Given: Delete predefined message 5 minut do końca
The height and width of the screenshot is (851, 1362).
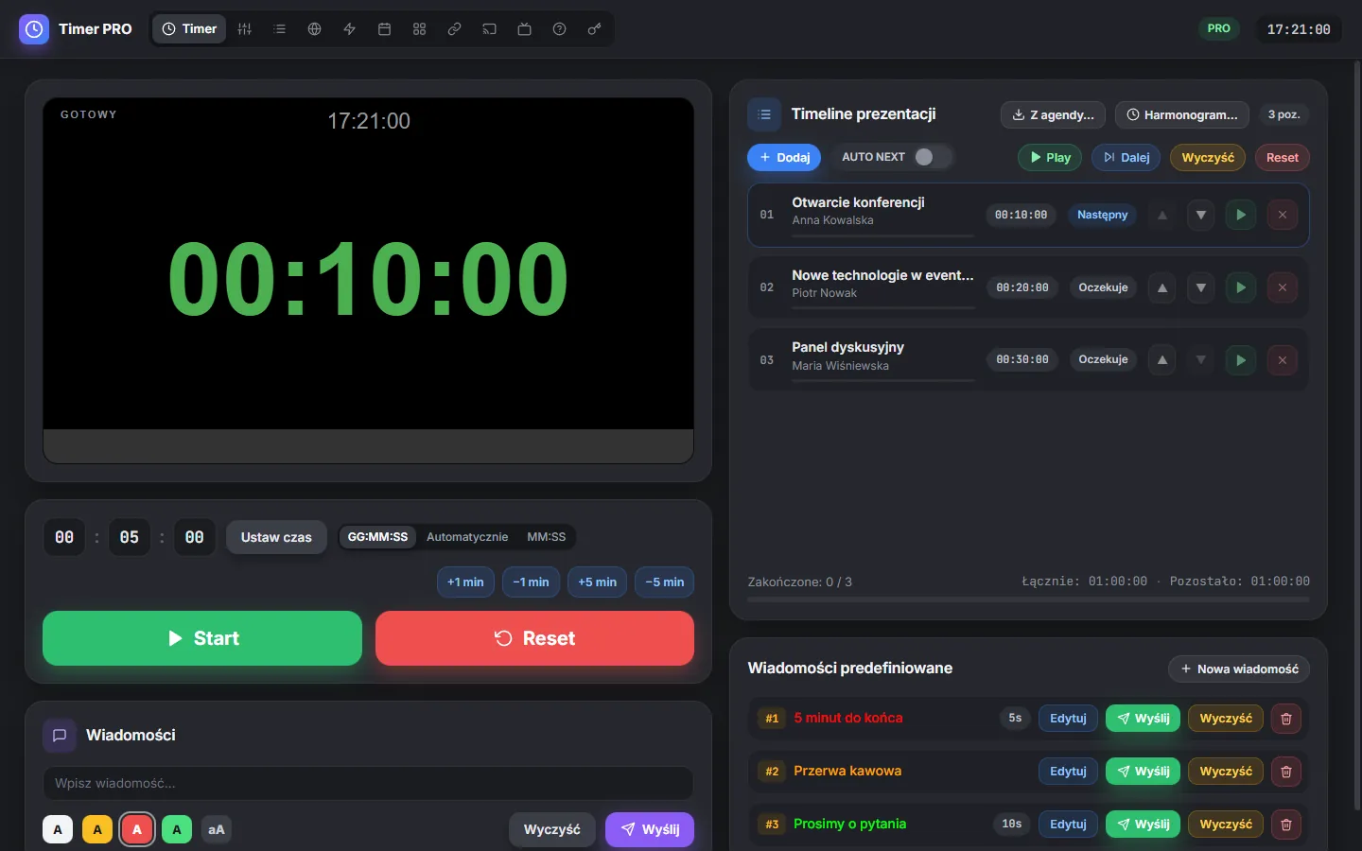Looking at the screenshot, I should pos(1286,719).
